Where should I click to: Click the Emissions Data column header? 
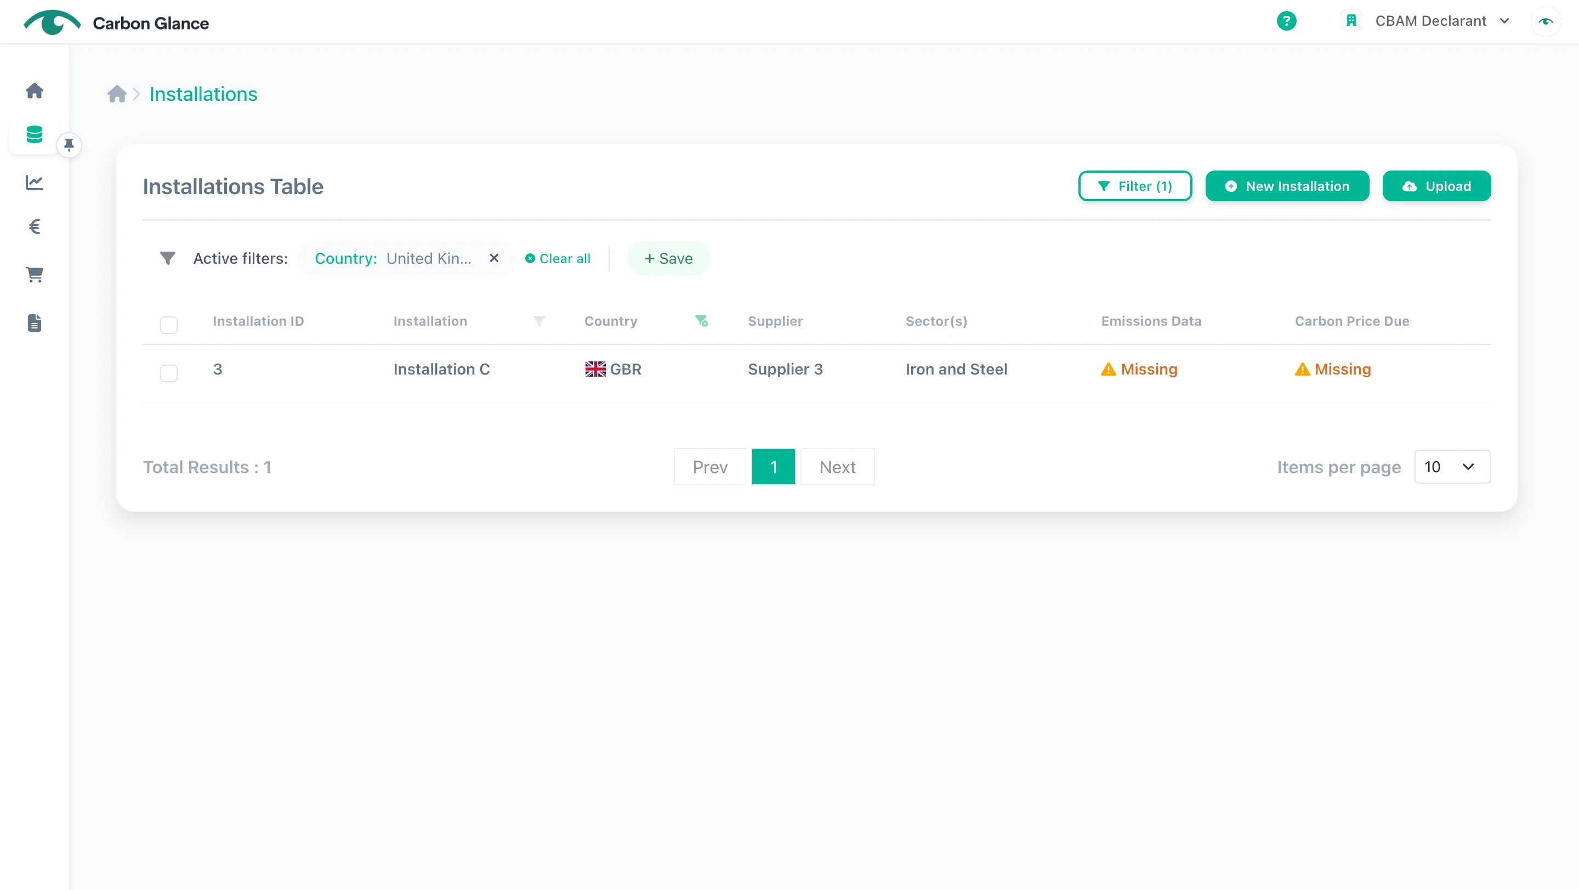click(x=1151, y=321)
